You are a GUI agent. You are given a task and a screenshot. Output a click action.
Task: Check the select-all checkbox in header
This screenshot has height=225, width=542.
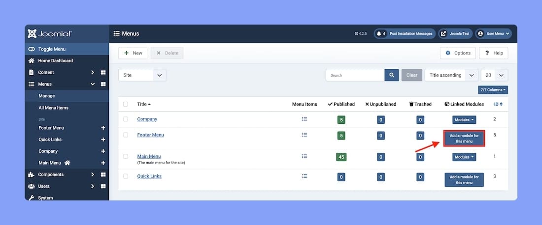coord(126,104)
